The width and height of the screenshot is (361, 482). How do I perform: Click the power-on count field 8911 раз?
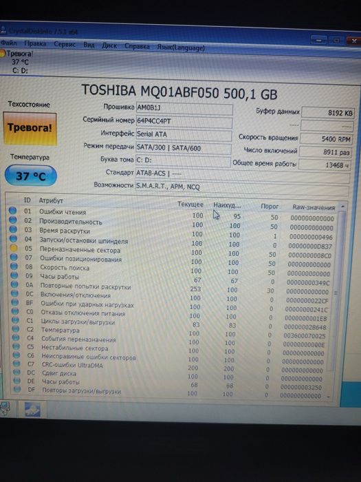(x=325, y=152)
